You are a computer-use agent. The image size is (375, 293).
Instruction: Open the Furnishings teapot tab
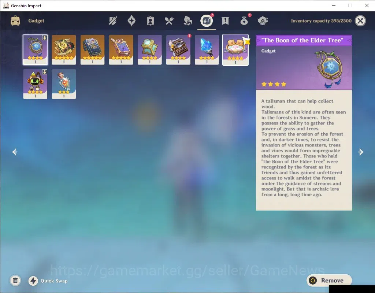(x=263, y=21)
